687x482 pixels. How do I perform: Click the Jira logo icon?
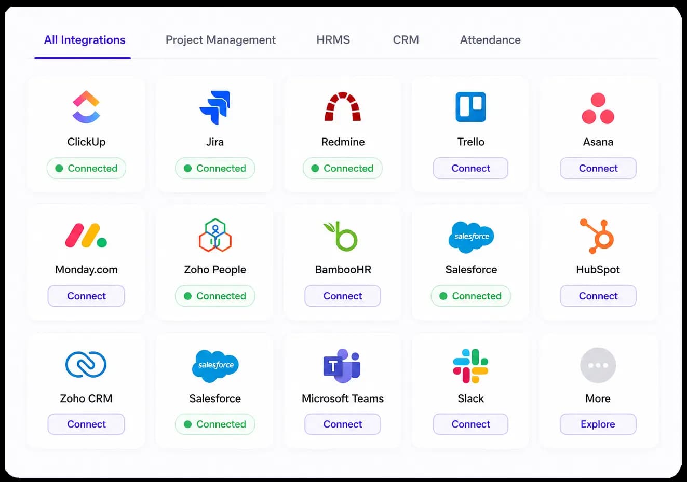tap(215, 107)
